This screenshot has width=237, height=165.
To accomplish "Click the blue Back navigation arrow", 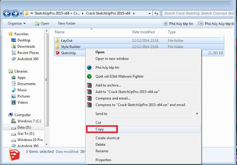I will coord(7,14).
